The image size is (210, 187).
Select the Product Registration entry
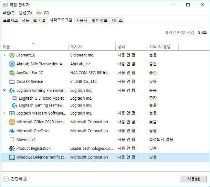[x=34, y=148]
